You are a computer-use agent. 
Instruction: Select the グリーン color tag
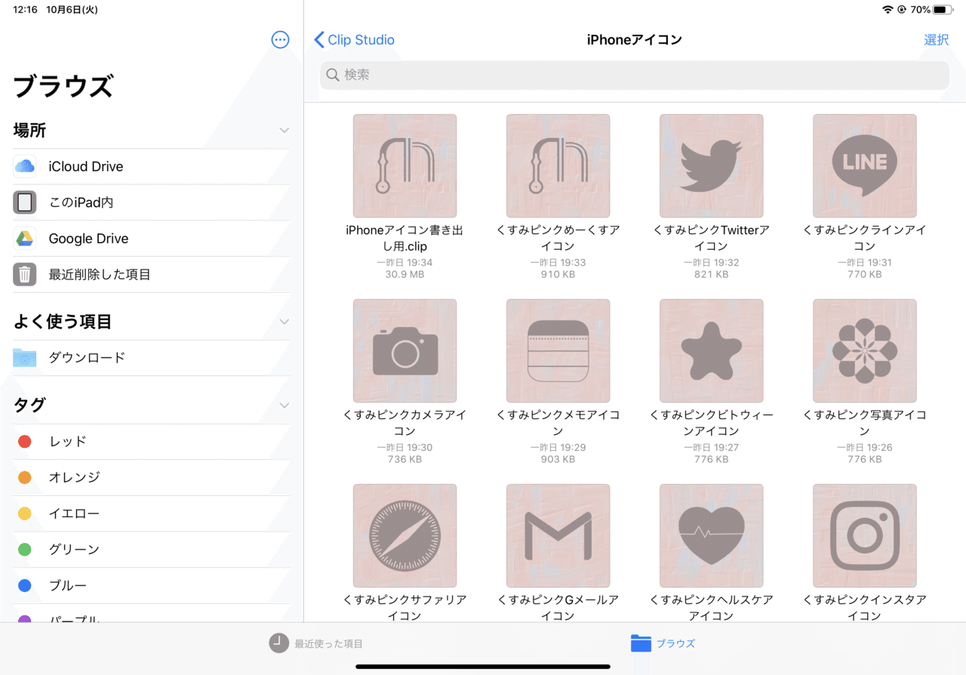coord(151,550)
